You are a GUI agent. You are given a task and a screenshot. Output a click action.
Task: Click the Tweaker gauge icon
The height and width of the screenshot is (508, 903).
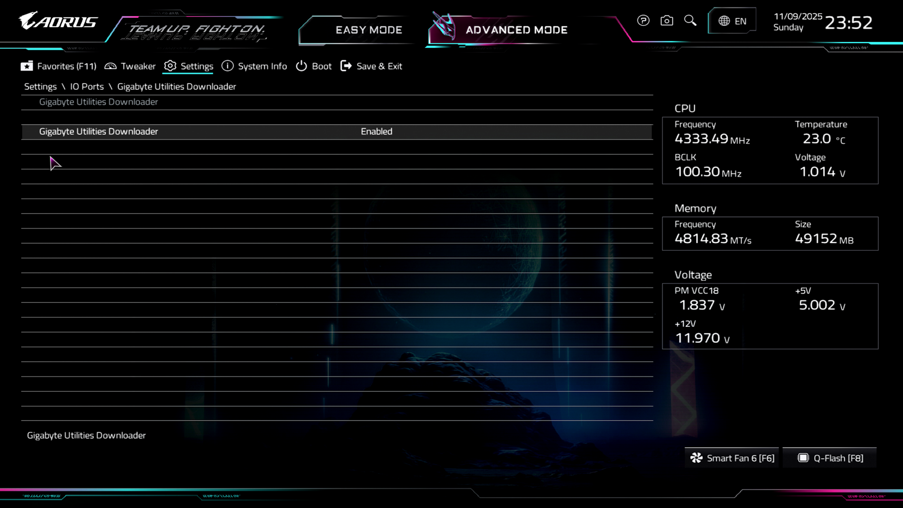pyautogui.click(x=111, y=66)
